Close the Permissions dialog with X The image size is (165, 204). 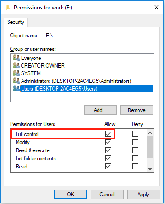click(x=156, y=7)
